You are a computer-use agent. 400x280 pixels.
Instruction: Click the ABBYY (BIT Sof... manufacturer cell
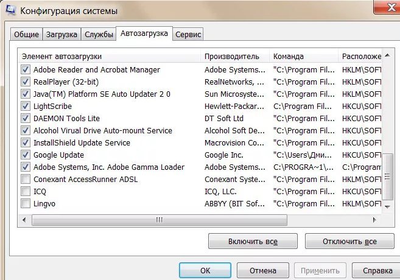point(234,203)
